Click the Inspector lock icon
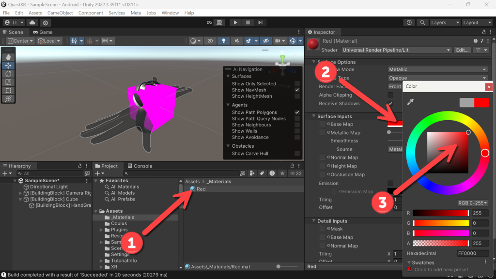 tap(484, 32)
